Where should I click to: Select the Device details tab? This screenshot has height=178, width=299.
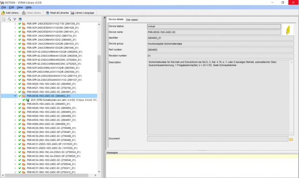click(x=116, y=19)
